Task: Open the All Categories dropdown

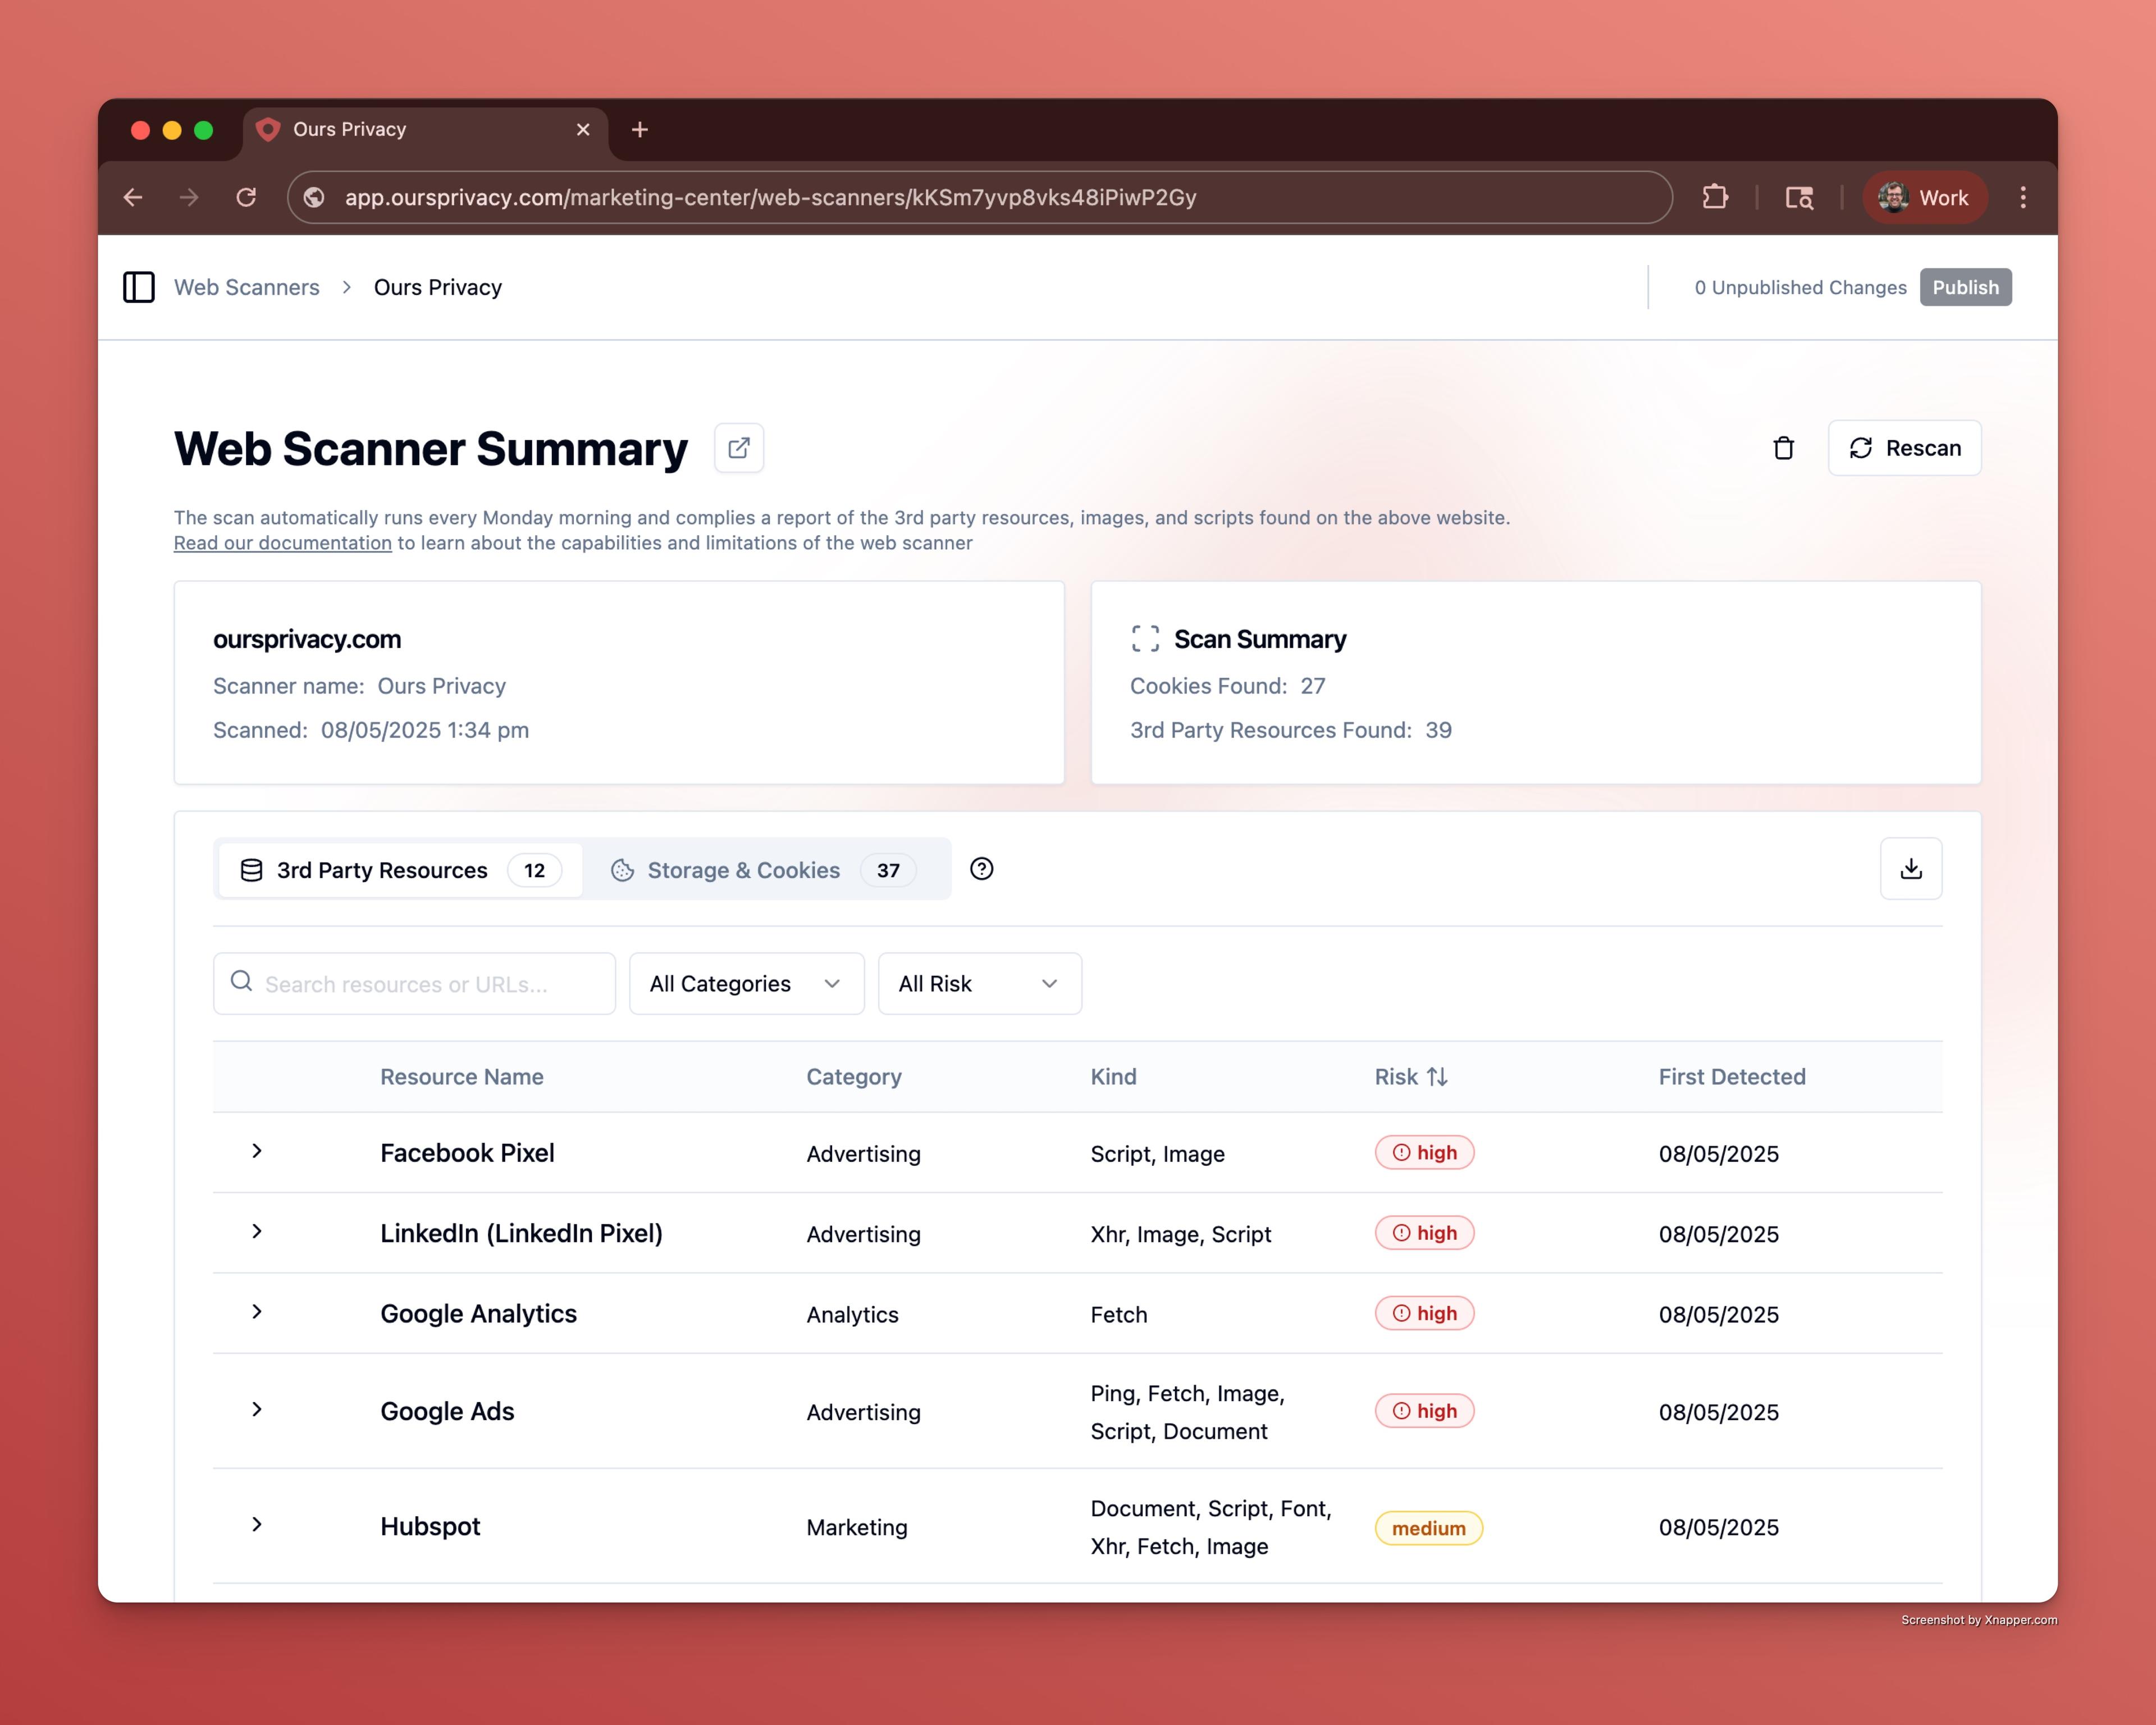Action: [746, 984]
